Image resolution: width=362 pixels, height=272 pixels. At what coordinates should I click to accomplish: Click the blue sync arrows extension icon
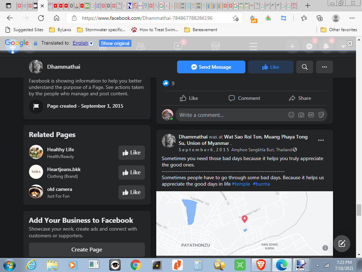click(284, 18)
